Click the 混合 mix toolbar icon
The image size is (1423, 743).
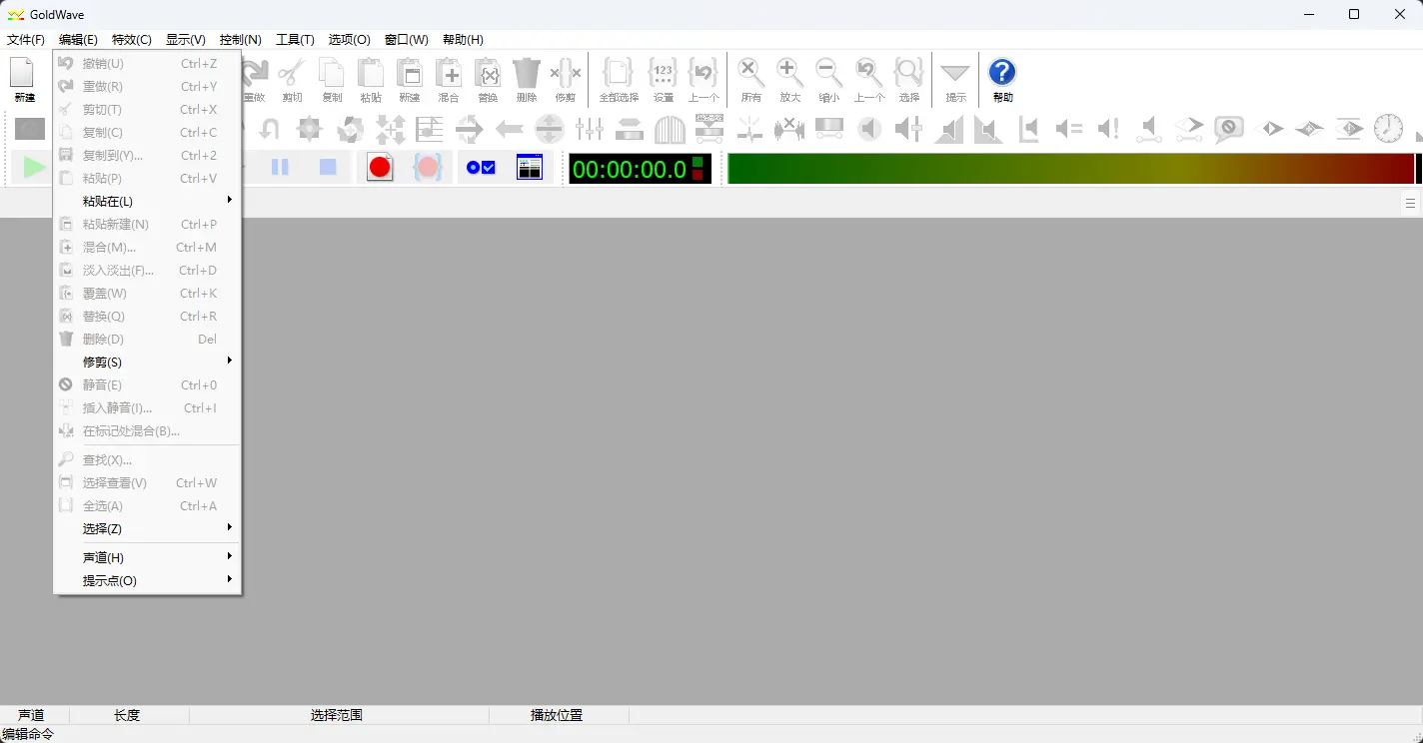point(449,79)
